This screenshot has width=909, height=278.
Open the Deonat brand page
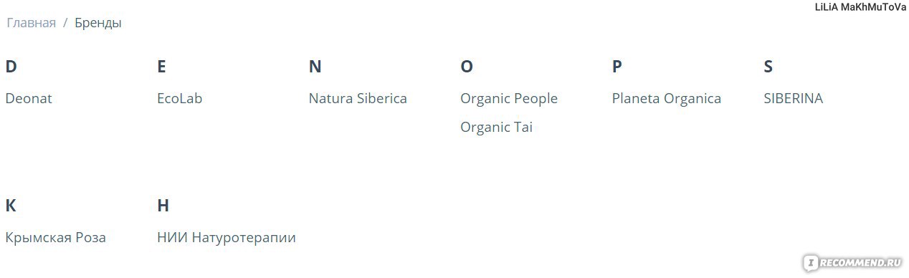tap(29, 98)
